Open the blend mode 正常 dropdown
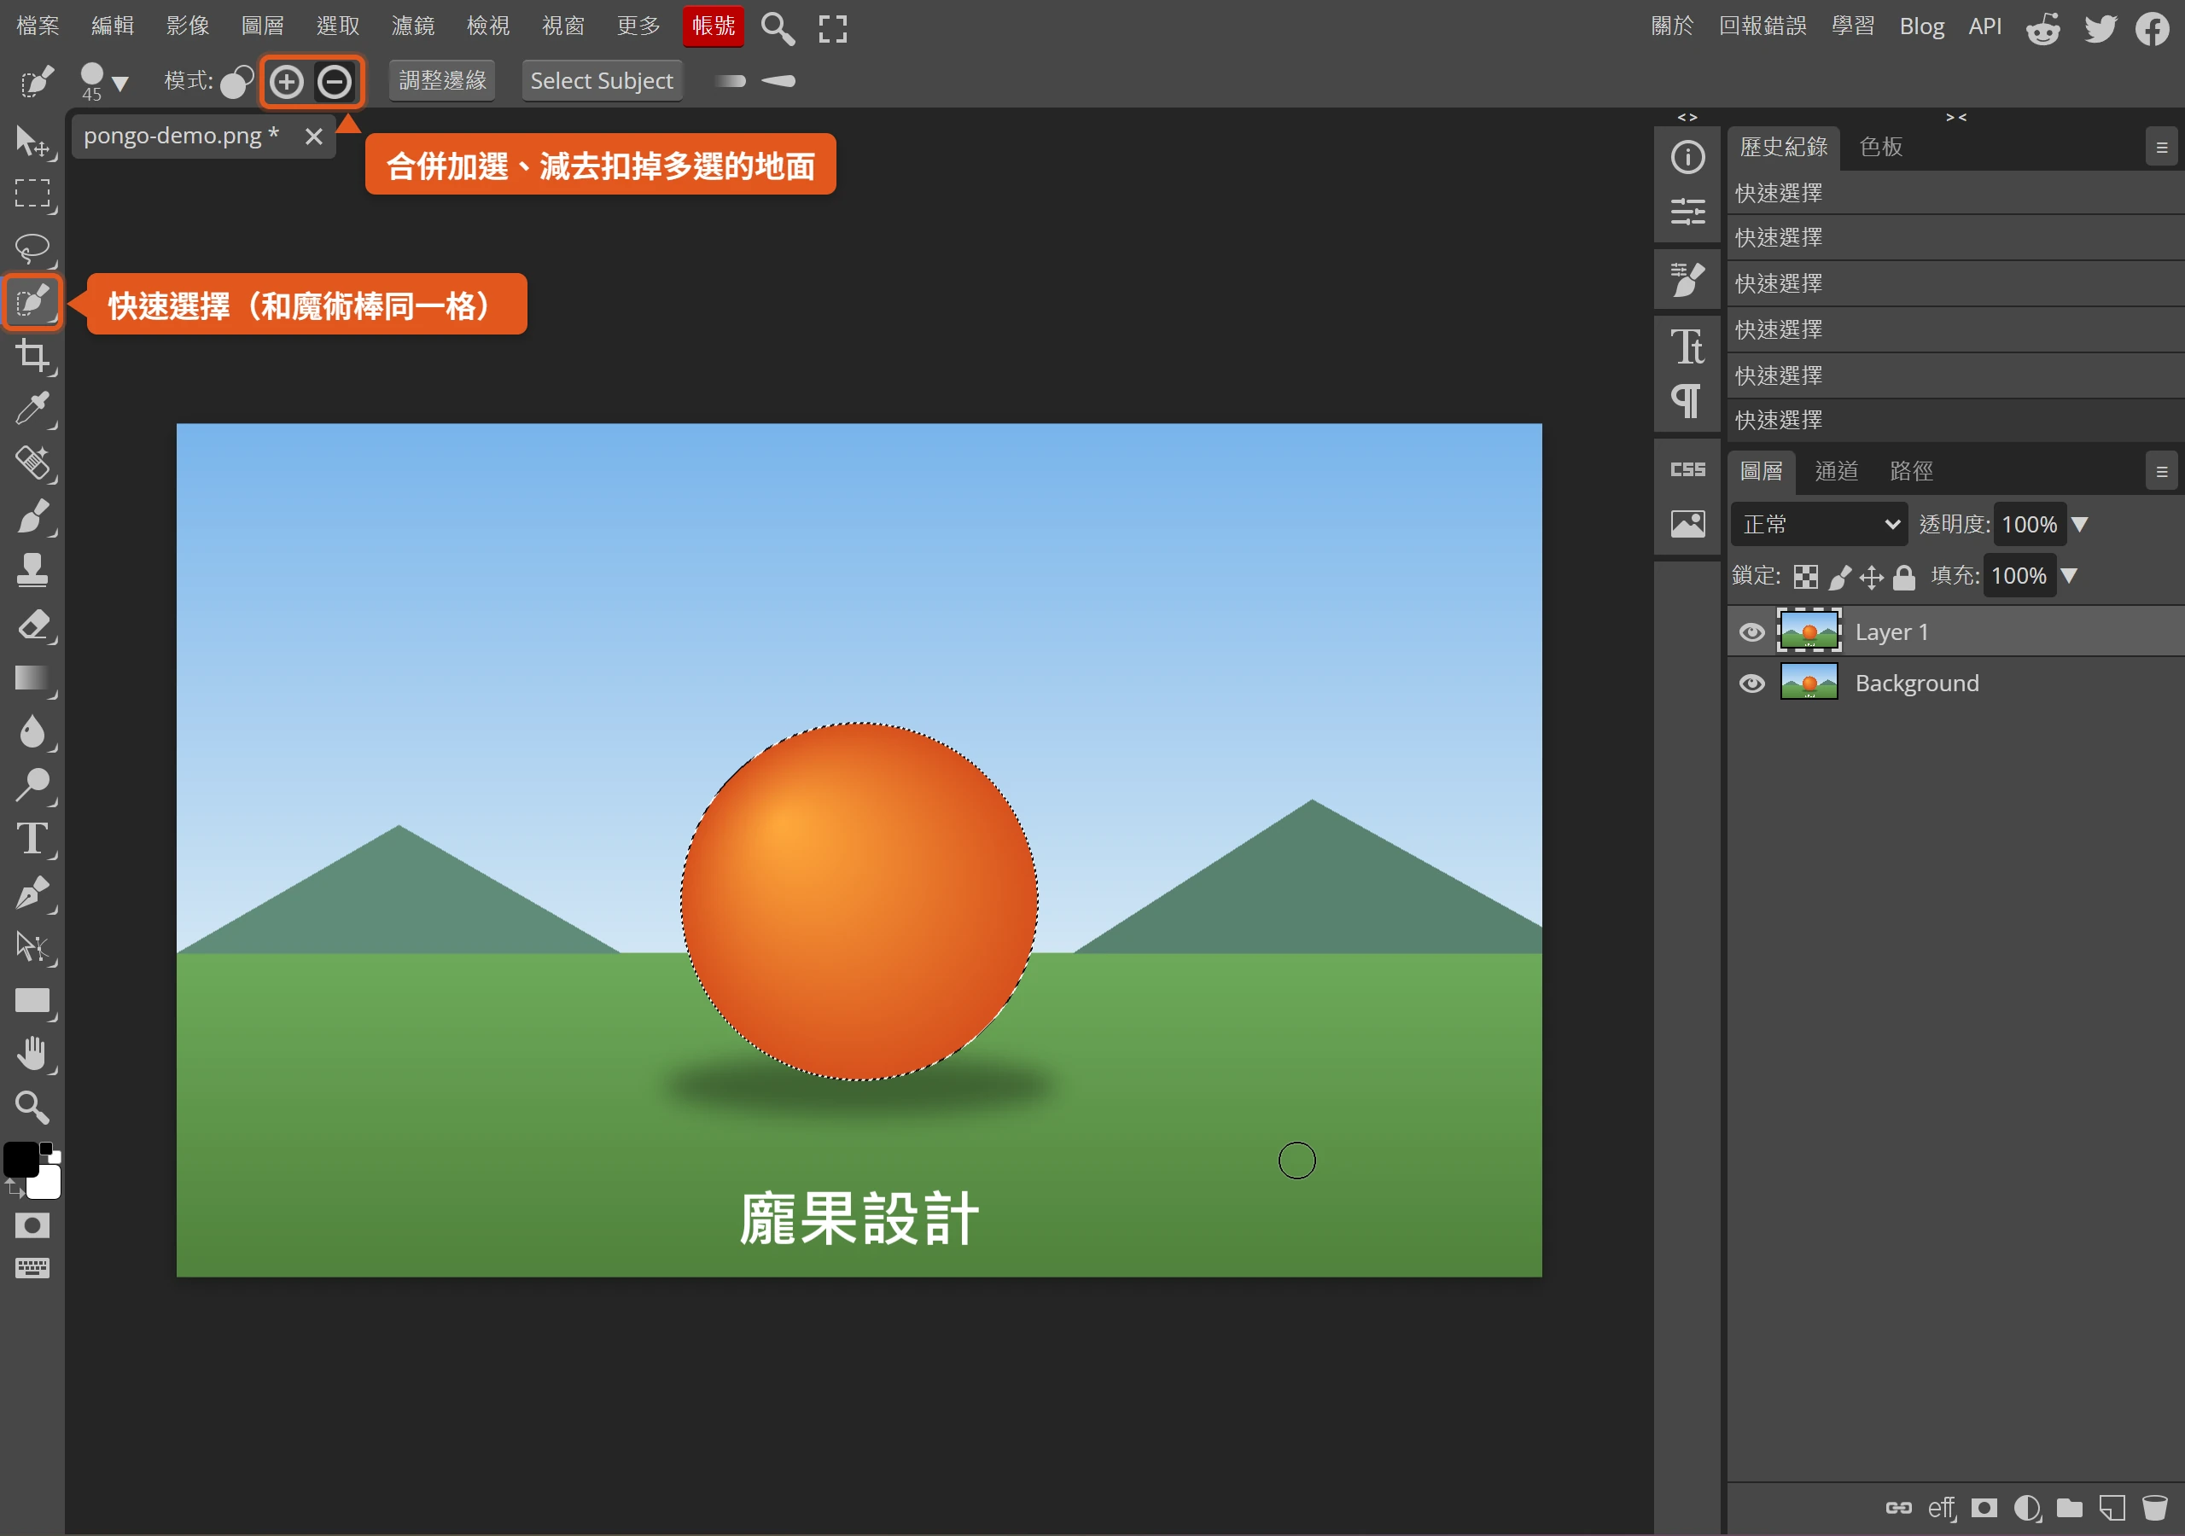2185x1536 pixels. click(1819, 524)
